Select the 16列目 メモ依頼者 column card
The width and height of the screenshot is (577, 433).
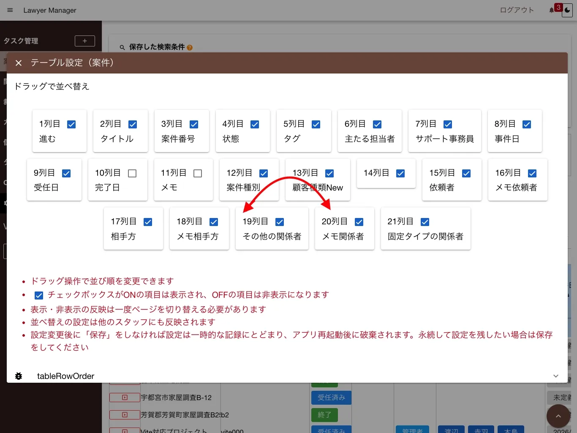point(518,180)
